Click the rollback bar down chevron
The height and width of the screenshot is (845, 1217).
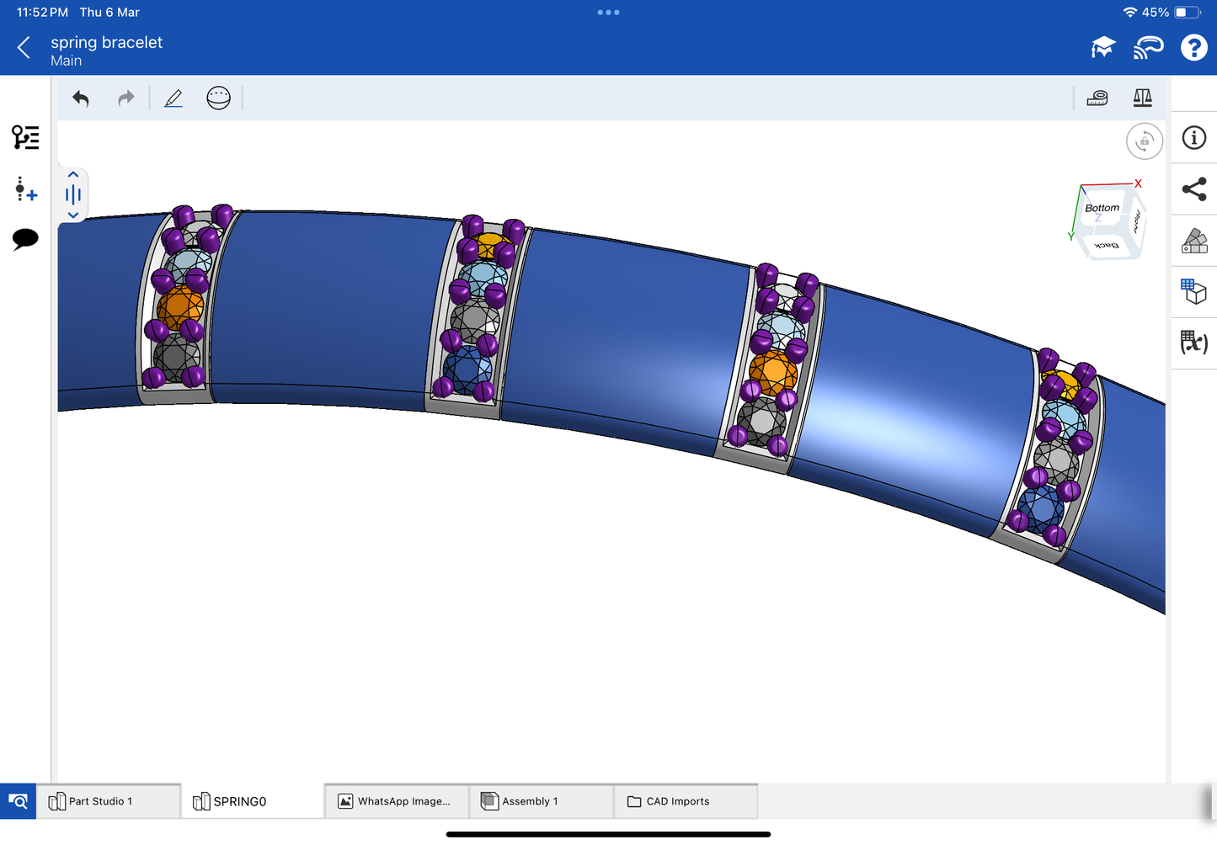coord(73,215)
